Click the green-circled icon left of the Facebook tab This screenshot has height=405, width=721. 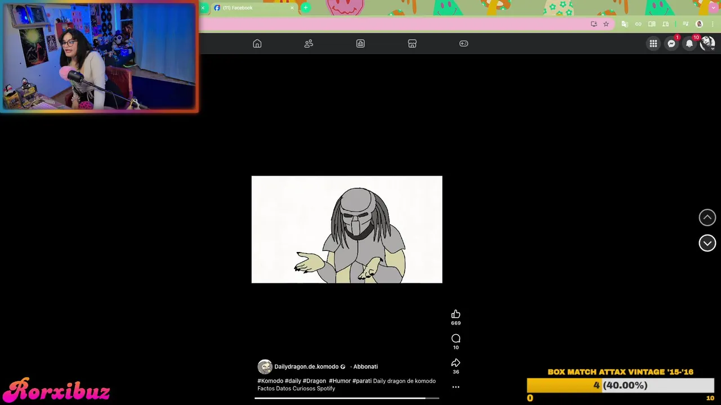point(203,8)
